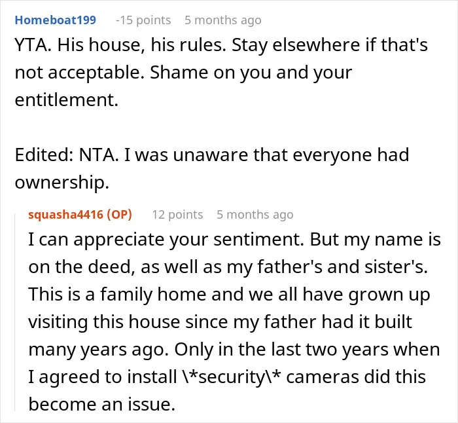Image resolution: width=458 pixels, height=423 pixels.
Task: Open Homeboat199 comment's 5 months ago timestamp
Action: tap(223, 20)
